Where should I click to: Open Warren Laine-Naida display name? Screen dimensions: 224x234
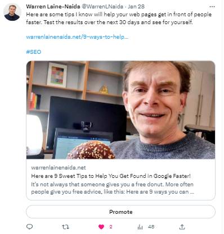(x=53, y=7)
